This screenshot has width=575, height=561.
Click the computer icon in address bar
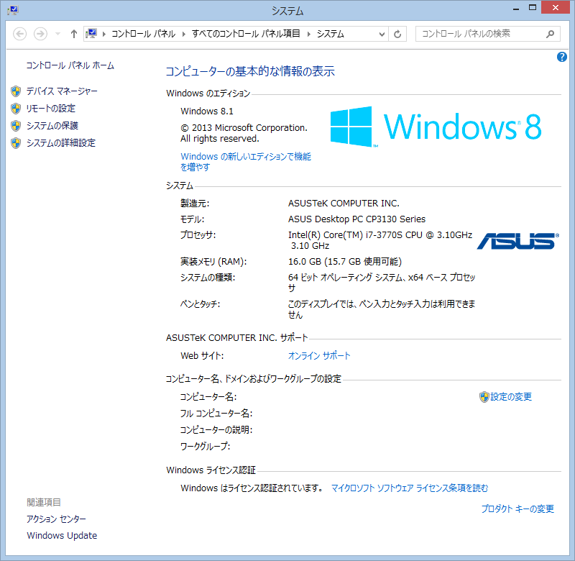91,34
